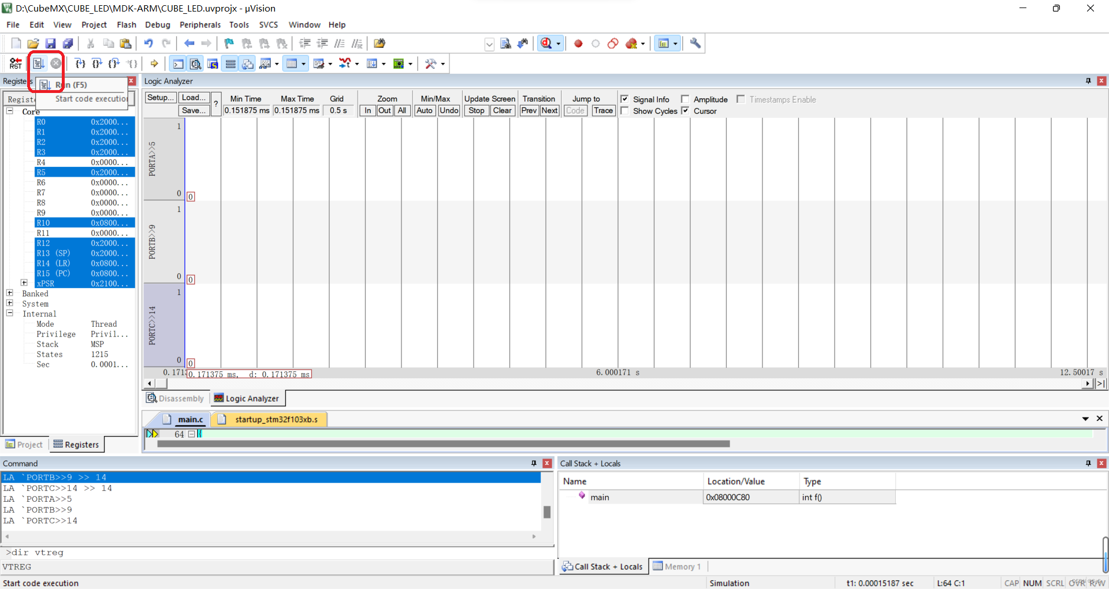Open the find combo box dropdown

coord(489,44)
